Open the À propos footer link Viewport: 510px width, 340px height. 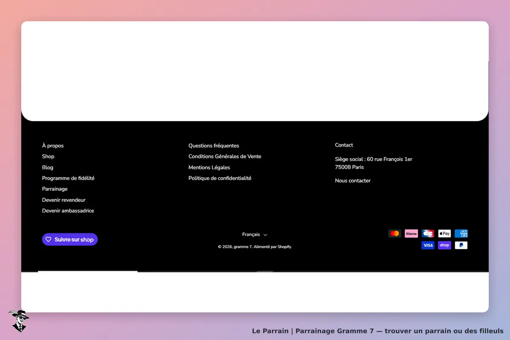click(x=53, y=146)
